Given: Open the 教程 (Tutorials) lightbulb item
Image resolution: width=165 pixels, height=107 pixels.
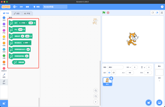Looking at the screenshot, I should (36, 7).
